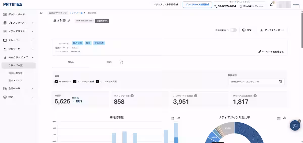This screenshot has height=143, width=303.
Task: Uncheck the リリース原文転載 checkbox
Action: [x=97, y=82]
